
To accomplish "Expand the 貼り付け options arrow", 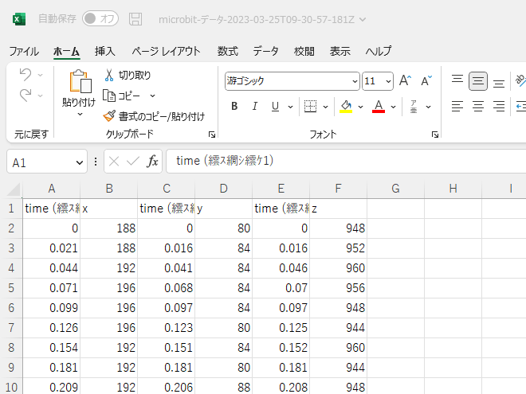I will 80,115.
